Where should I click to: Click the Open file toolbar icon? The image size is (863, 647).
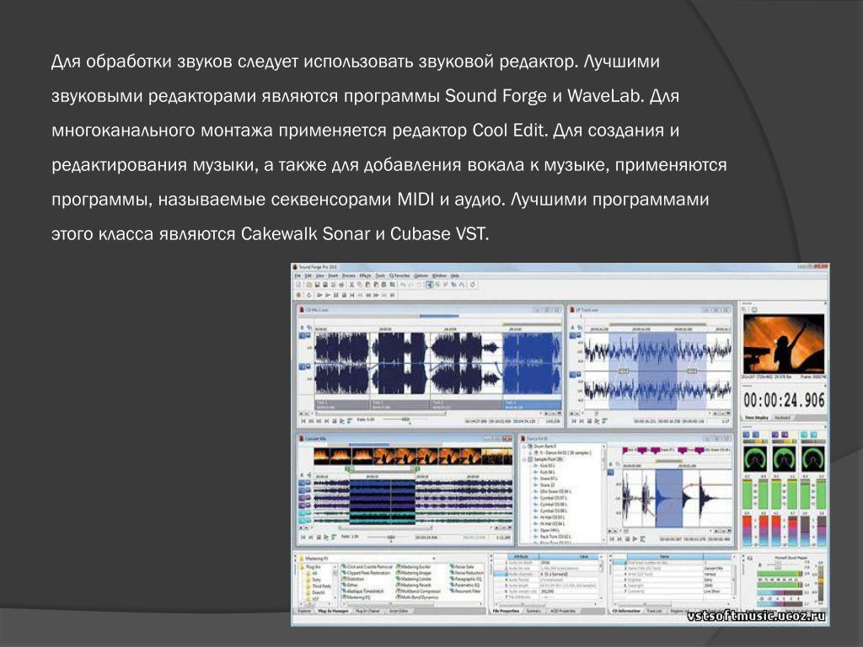[x=308, y=285]
